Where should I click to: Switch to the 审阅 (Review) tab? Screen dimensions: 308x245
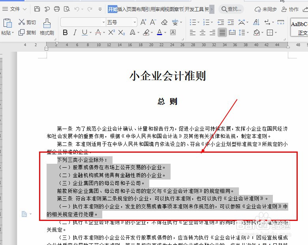(160, 9)
